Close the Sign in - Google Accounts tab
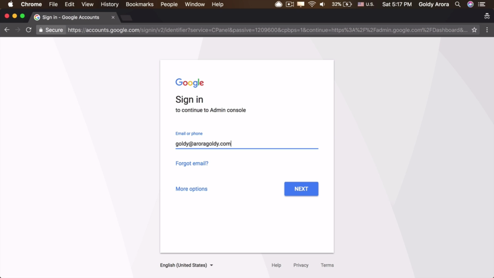 click(113, 17)
